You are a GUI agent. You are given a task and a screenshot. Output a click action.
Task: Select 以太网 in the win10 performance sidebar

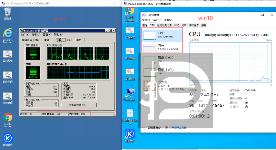coord(162,85)
